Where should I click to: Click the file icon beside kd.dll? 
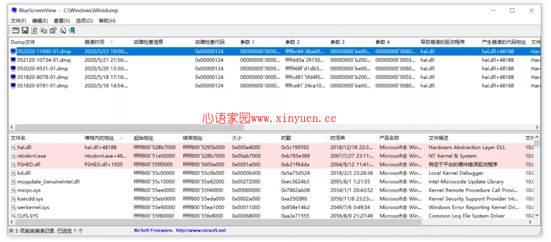click(x=13, y=173)
